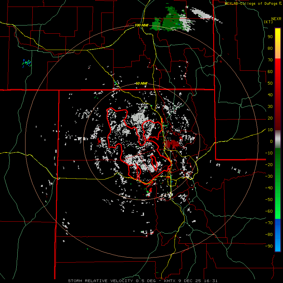Click the [KT] units label
Image resolution: width=283 pixels, height=283 pixels.
[268, 22]
